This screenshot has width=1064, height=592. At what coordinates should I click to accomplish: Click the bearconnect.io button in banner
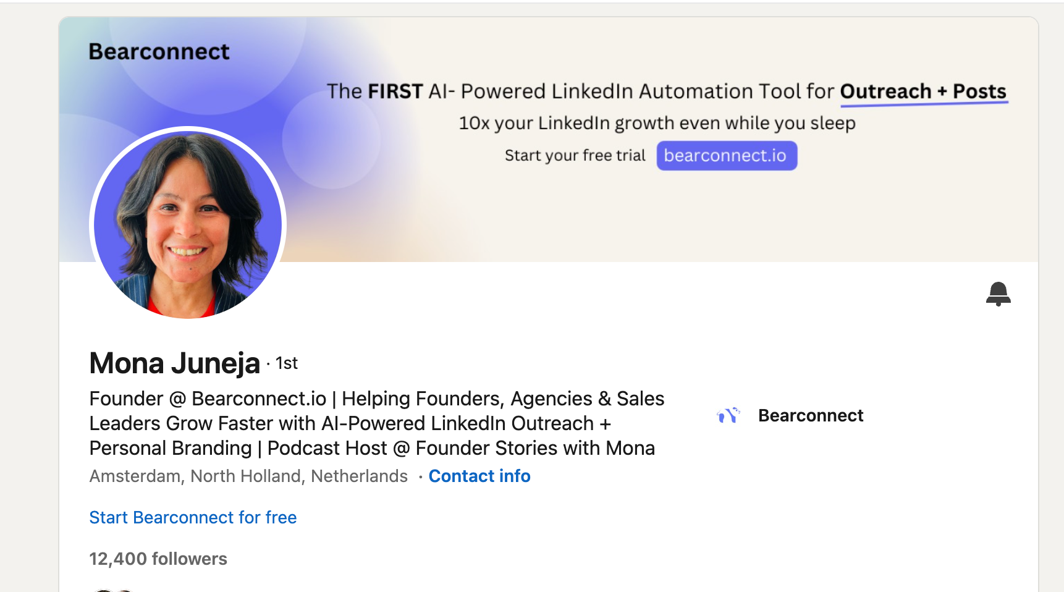(x=726, y=156)
